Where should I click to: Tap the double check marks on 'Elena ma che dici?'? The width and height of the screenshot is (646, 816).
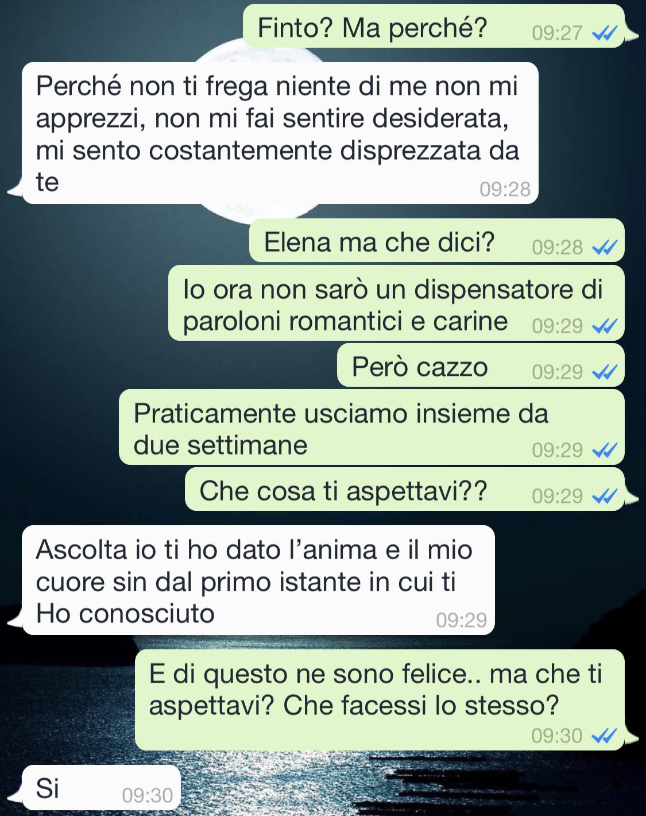[605, 248]
